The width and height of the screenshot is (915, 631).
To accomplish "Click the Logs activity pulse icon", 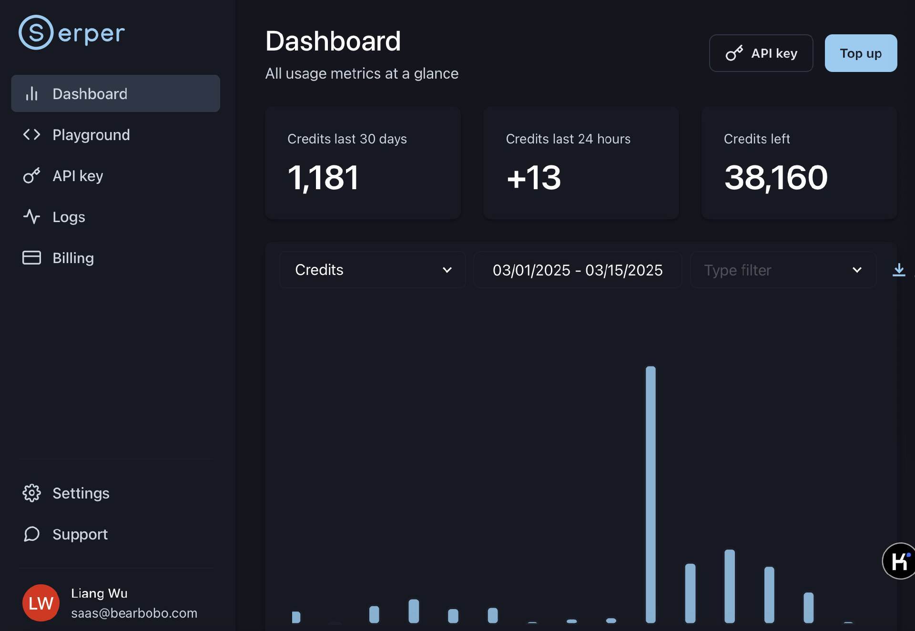I will pyautogui.click(x=31, y=216).
